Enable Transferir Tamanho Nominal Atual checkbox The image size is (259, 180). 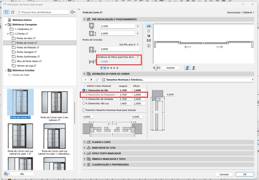pyautogui.click(x=84, y=110)
